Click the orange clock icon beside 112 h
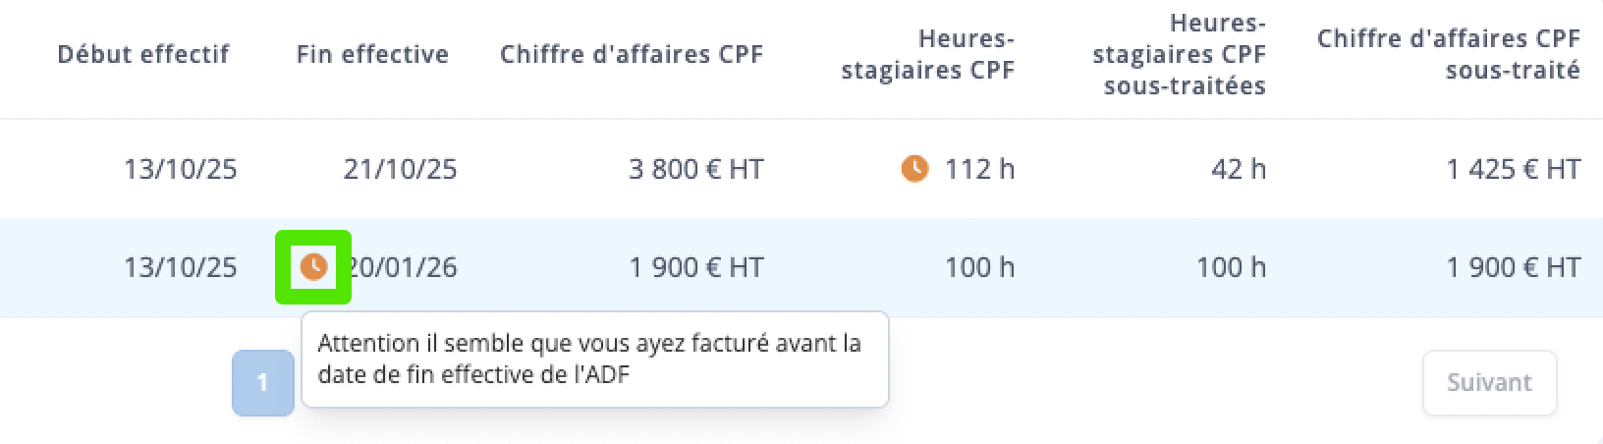The height and width of the screenshot is (444, 1603). click(x=914, y=169)
